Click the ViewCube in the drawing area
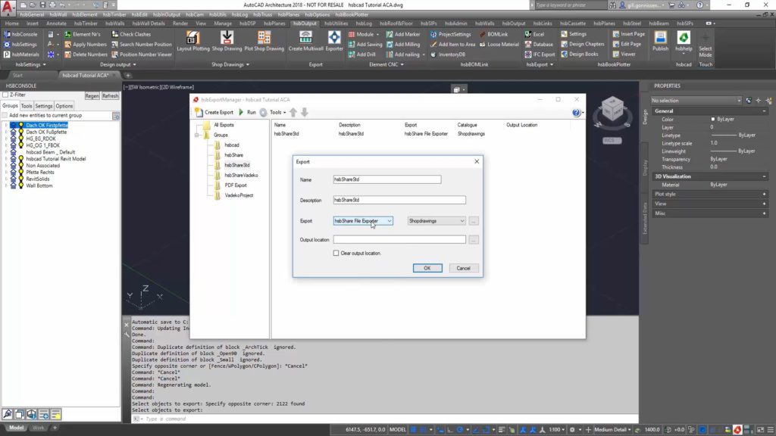 pos(612,110)
